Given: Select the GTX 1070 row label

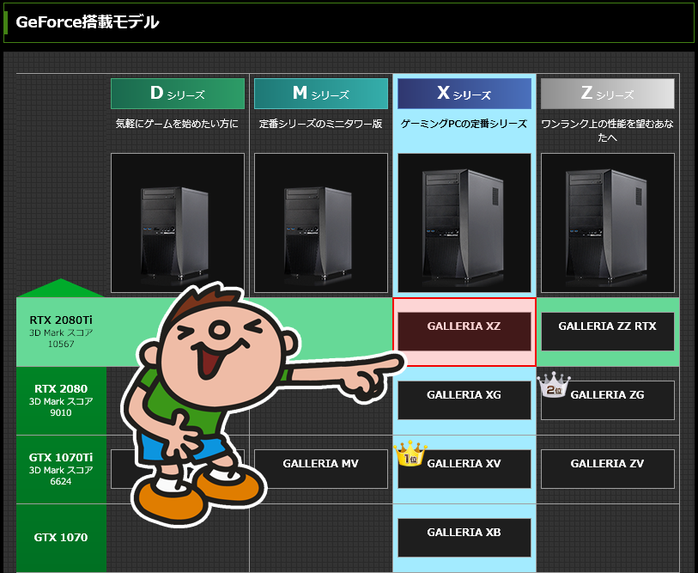Looking at the screenshot, I should pyautogui.click(x=61, y=538).
